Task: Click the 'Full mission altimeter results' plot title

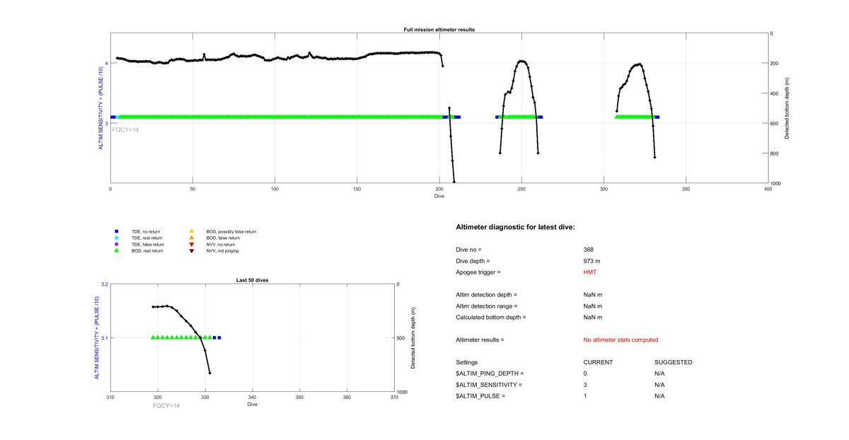Action: click(439, 30)
